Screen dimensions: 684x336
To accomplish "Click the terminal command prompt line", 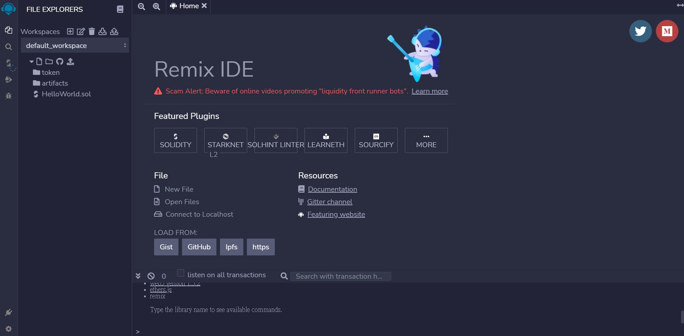I will [x=408, y=332].
